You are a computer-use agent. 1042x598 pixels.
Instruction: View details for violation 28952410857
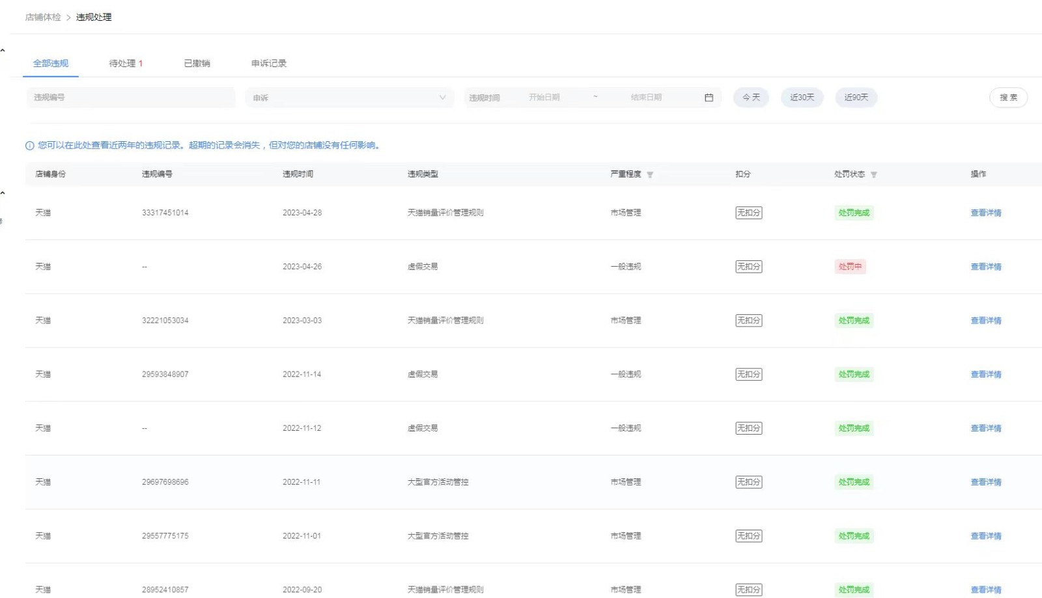986,590
